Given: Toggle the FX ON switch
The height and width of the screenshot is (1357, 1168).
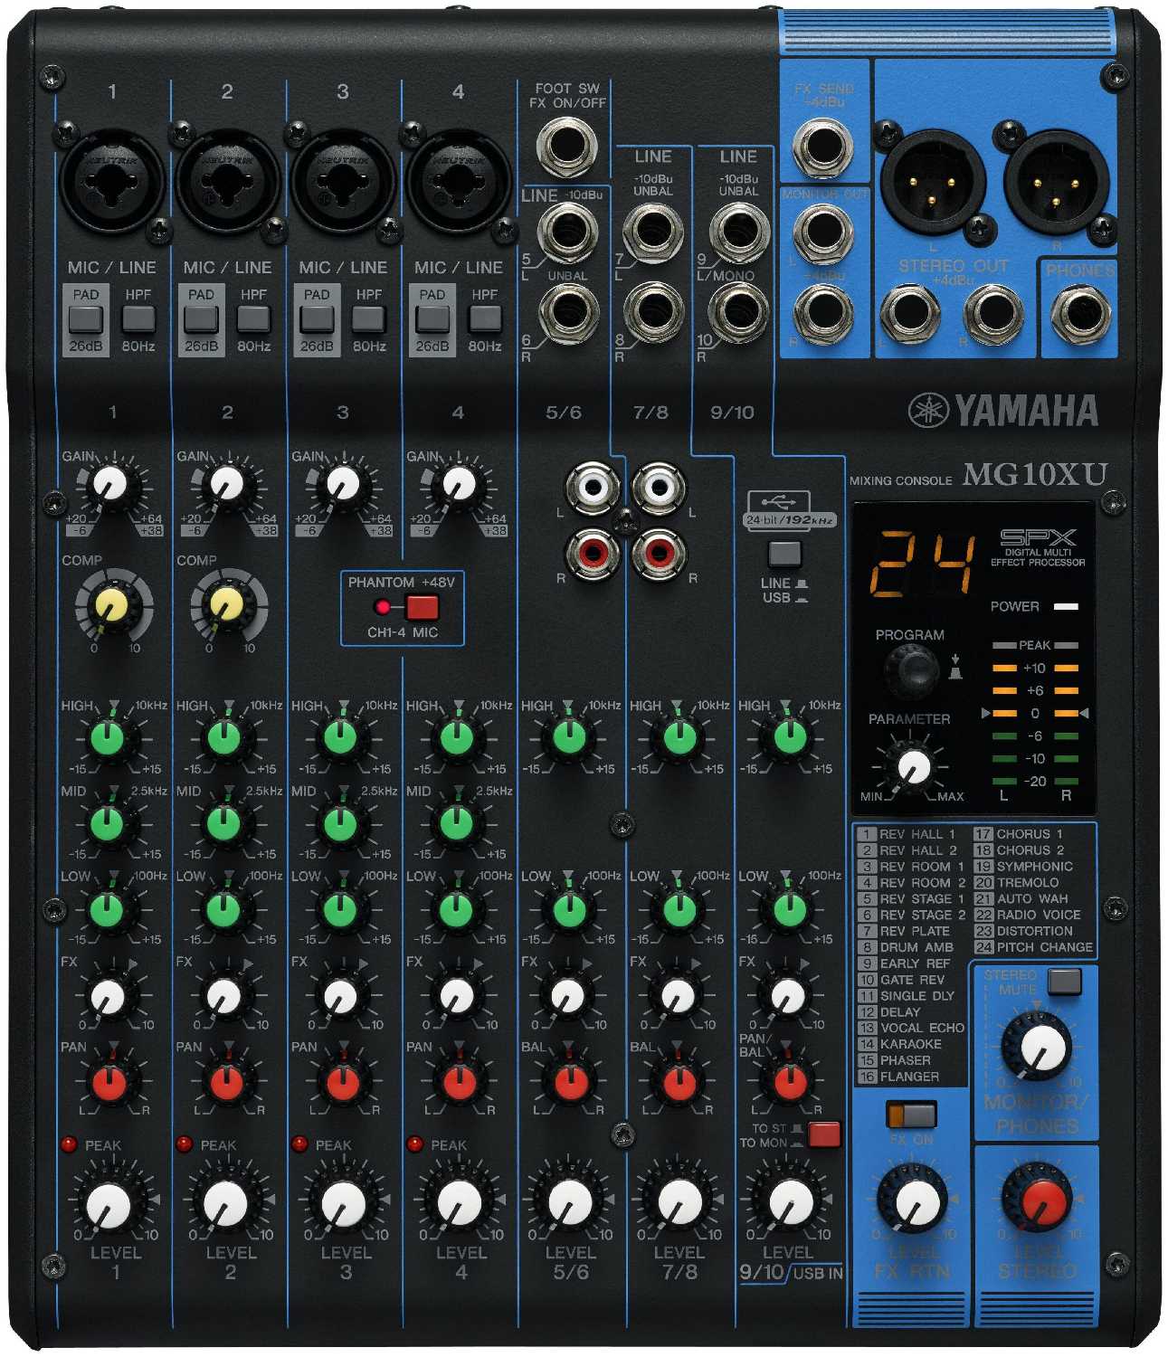Looking at the screenshot, I should [x=911, y=1115].
